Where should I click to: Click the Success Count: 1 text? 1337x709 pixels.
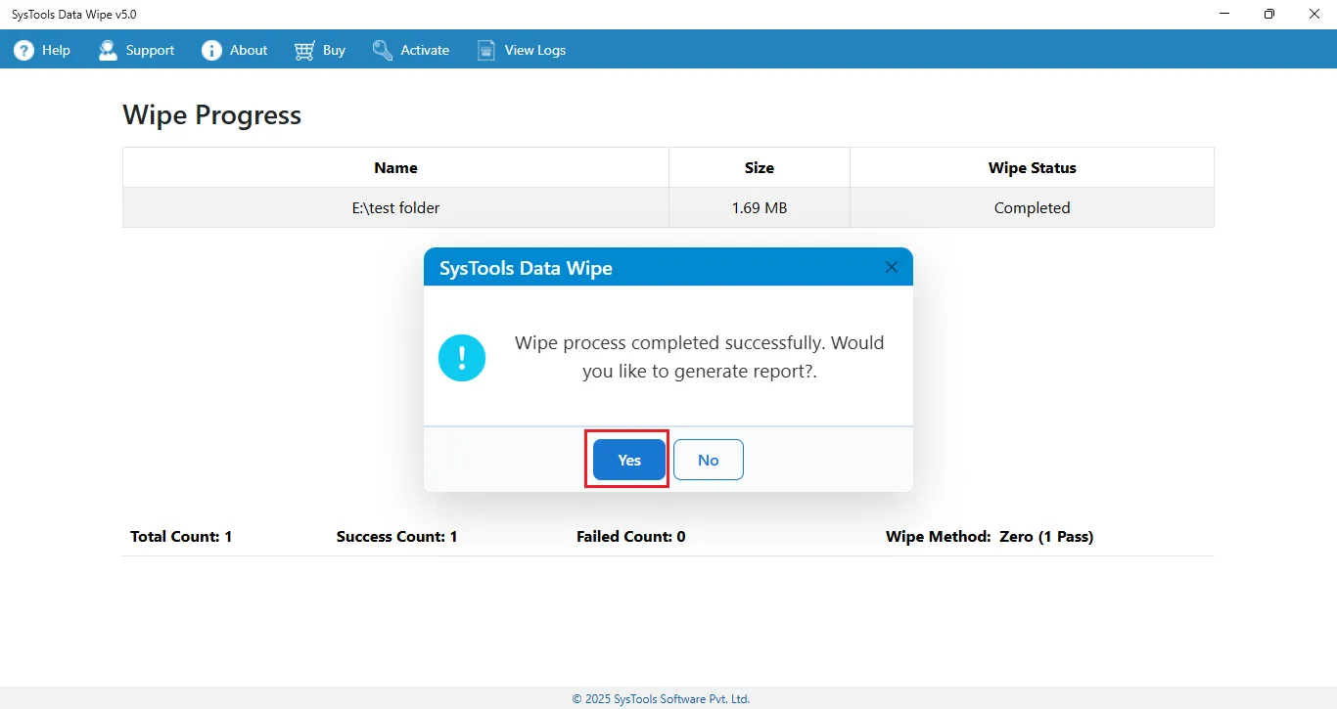[x=396, y=536]
